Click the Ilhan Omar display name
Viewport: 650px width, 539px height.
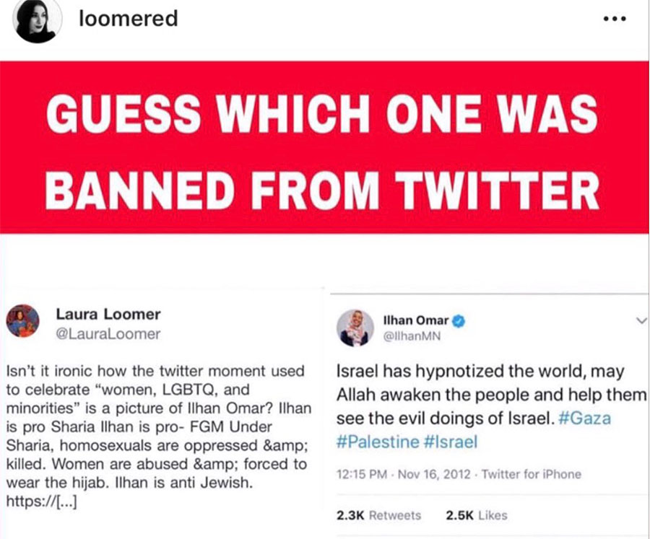click(416, 320)
